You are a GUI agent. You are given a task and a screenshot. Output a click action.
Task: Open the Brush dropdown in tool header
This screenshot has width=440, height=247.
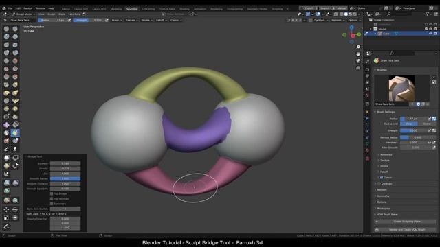[117, 20]
